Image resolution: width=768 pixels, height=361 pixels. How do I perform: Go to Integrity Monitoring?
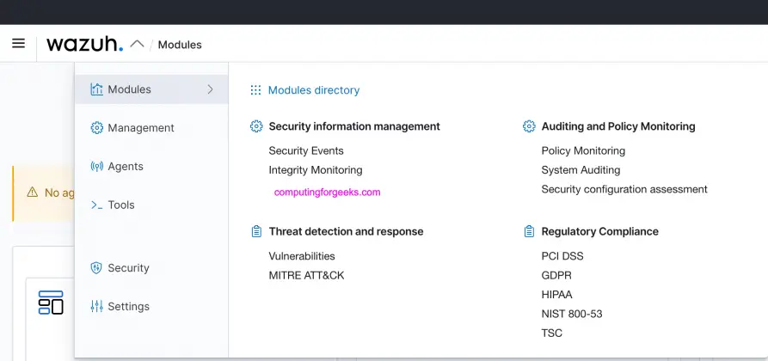tap(316, 170)
